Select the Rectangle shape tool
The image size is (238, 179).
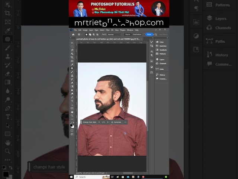72,108
